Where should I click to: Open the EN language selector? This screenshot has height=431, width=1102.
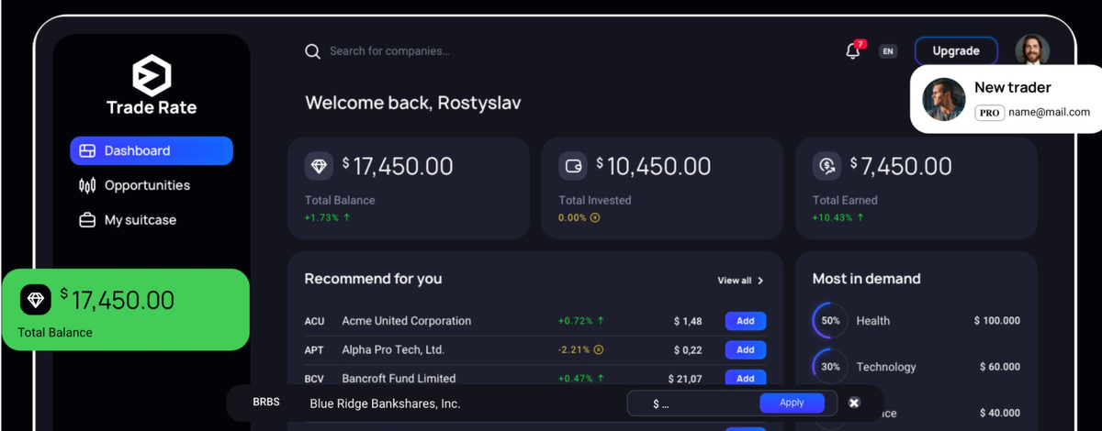tap(888, 51)
